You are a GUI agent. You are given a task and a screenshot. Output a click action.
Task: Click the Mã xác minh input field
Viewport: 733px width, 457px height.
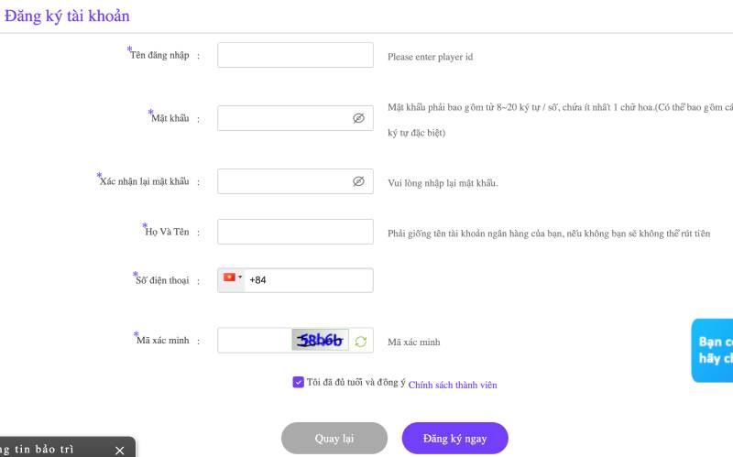[x=254, y=341]
